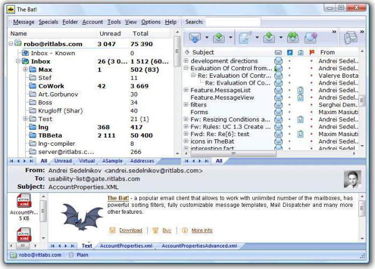Image resolution: width=375 pixels, height=269 pixels.
Task: Click The Bat! hyperlink in message body
Action: 118,198
